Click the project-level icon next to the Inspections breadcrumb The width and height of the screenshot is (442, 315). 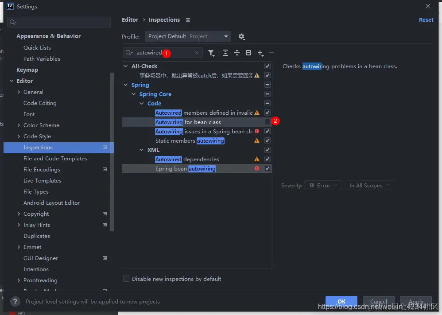(x=188, y=20)
